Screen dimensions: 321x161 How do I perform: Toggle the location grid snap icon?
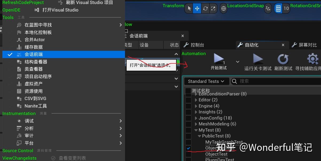point(278,9)
